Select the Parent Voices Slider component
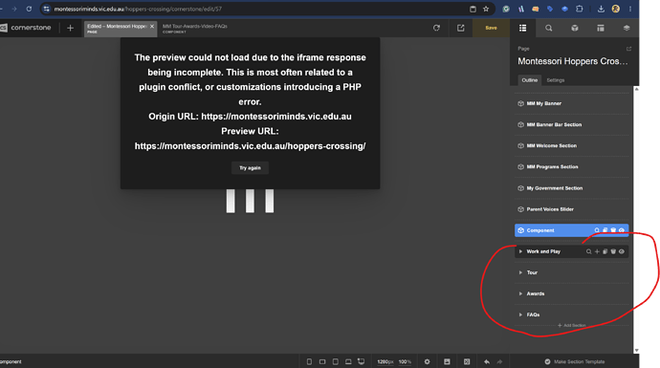 click(x=572, y=209)
